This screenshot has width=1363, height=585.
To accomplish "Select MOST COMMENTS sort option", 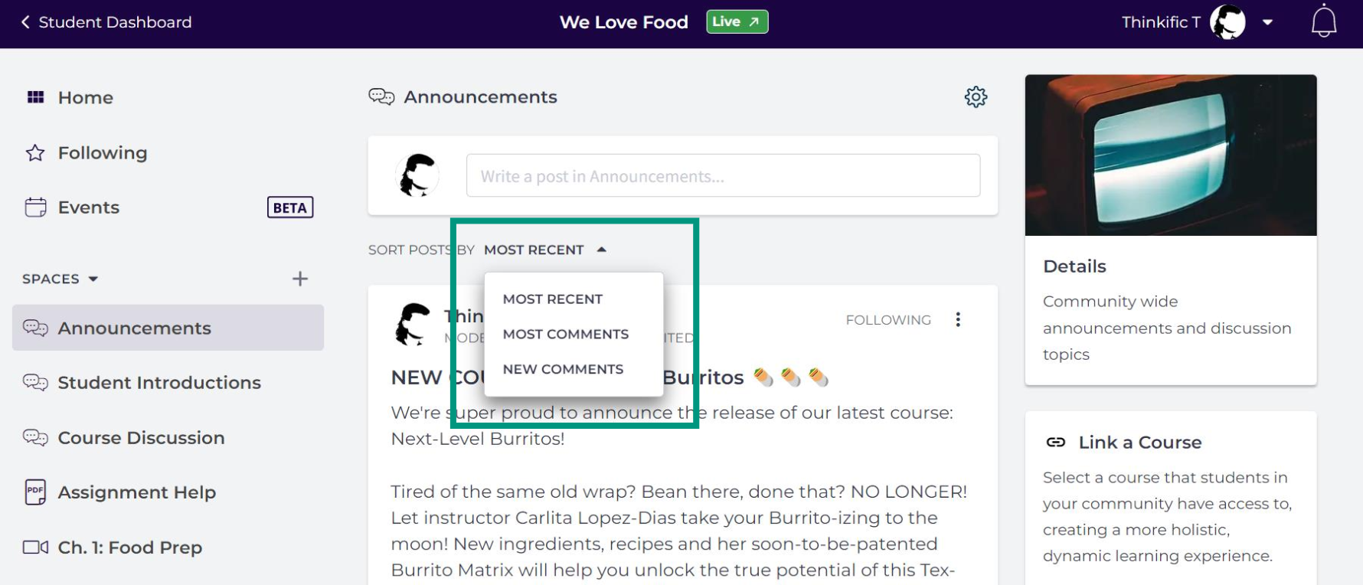I will [565, 335].
